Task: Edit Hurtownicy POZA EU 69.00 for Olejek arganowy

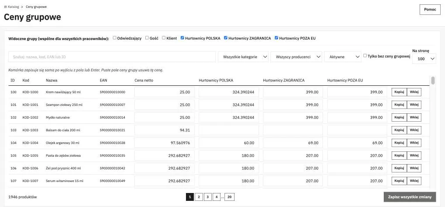Action: point(357,143)
